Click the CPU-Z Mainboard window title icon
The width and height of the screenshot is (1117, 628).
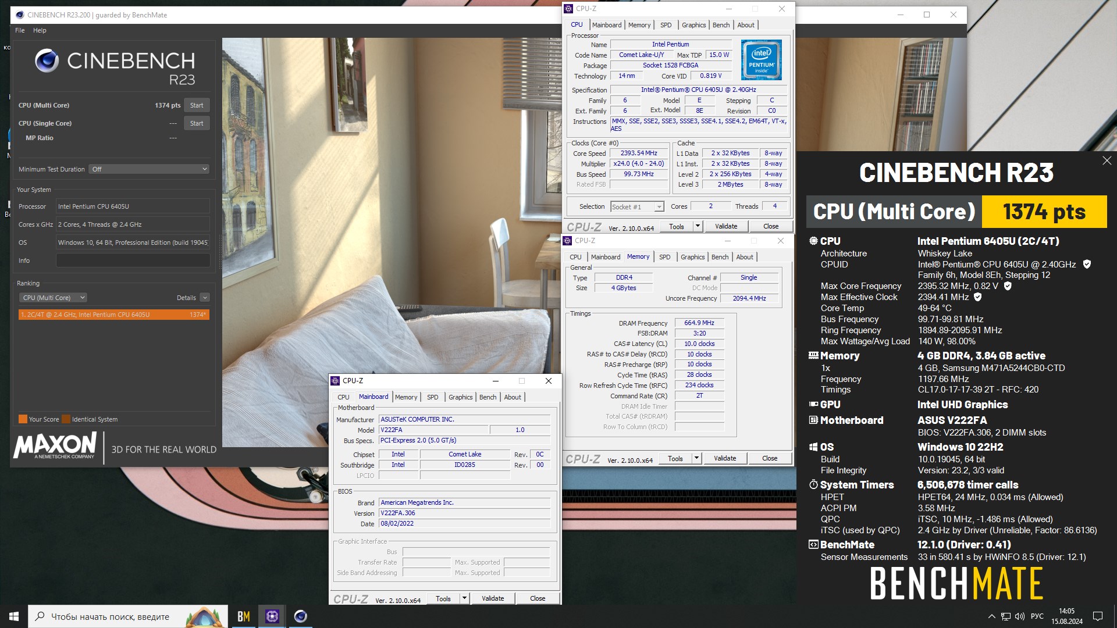(335, 381)
